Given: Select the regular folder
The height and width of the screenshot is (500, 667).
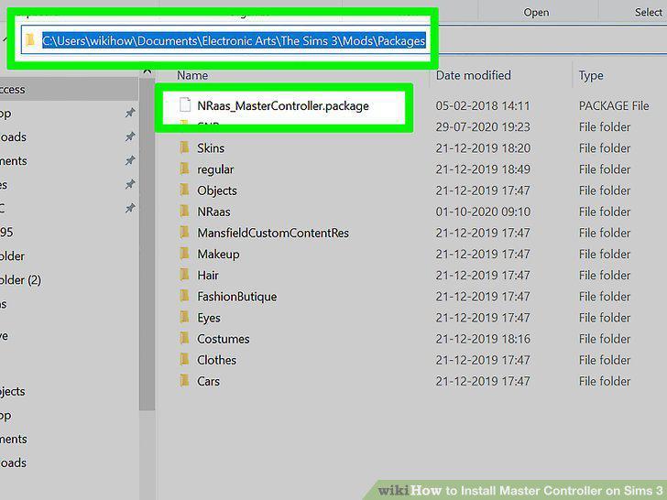Looking at the screenshot, I should (x=215, y=169).
